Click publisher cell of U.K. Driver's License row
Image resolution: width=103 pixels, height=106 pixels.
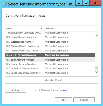56,37
